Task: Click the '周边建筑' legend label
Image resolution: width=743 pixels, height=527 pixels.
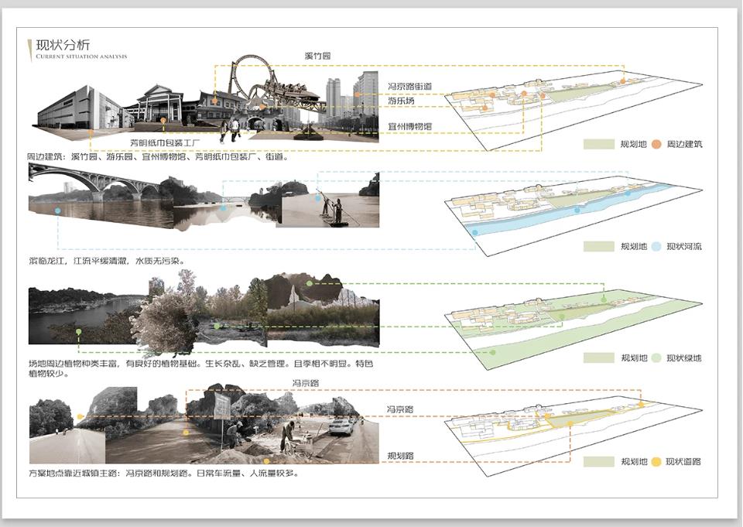Action: (684, 144)
